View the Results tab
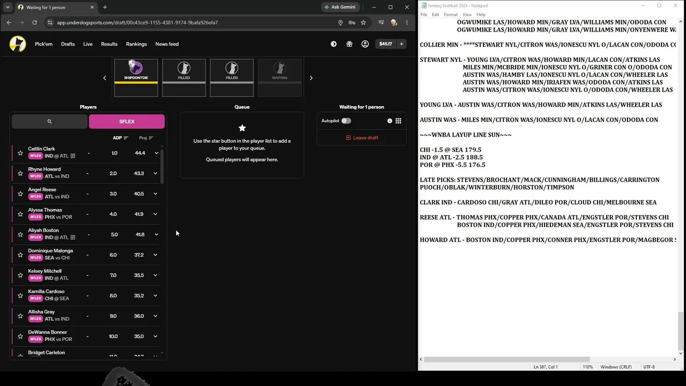 pyautogui.click(x=109, y=44)
